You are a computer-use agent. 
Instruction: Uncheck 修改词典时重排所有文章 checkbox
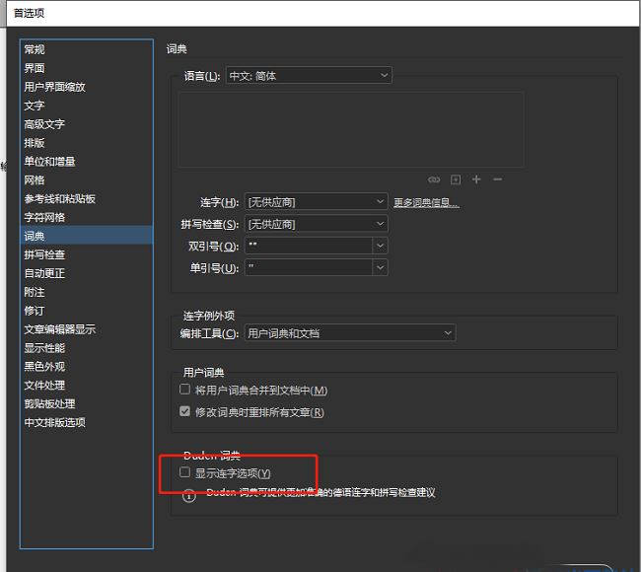pyautogui.click(x=184, y=411)
